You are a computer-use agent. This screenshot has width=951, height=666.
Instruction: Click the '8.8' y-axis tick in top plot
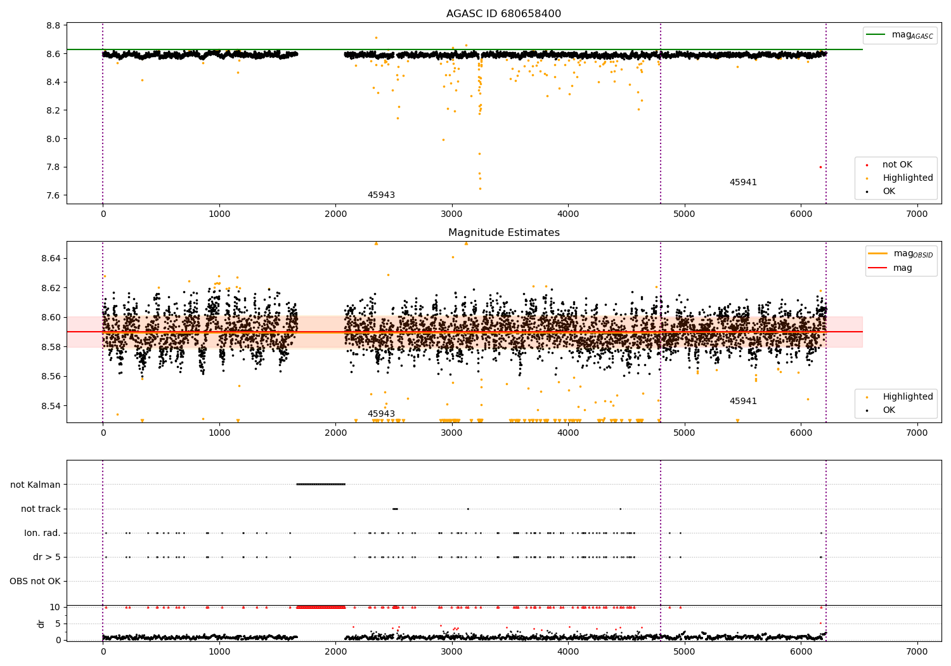click(x=54, y=25)
